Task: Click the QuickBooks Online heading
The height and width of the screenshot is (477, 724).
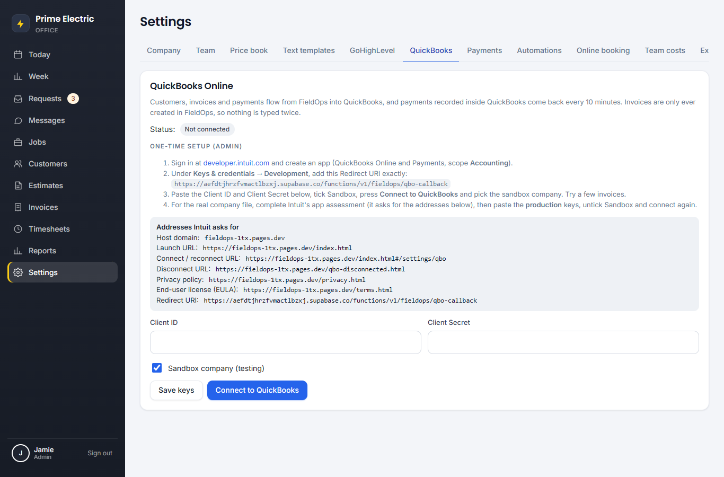Action: 191,86
